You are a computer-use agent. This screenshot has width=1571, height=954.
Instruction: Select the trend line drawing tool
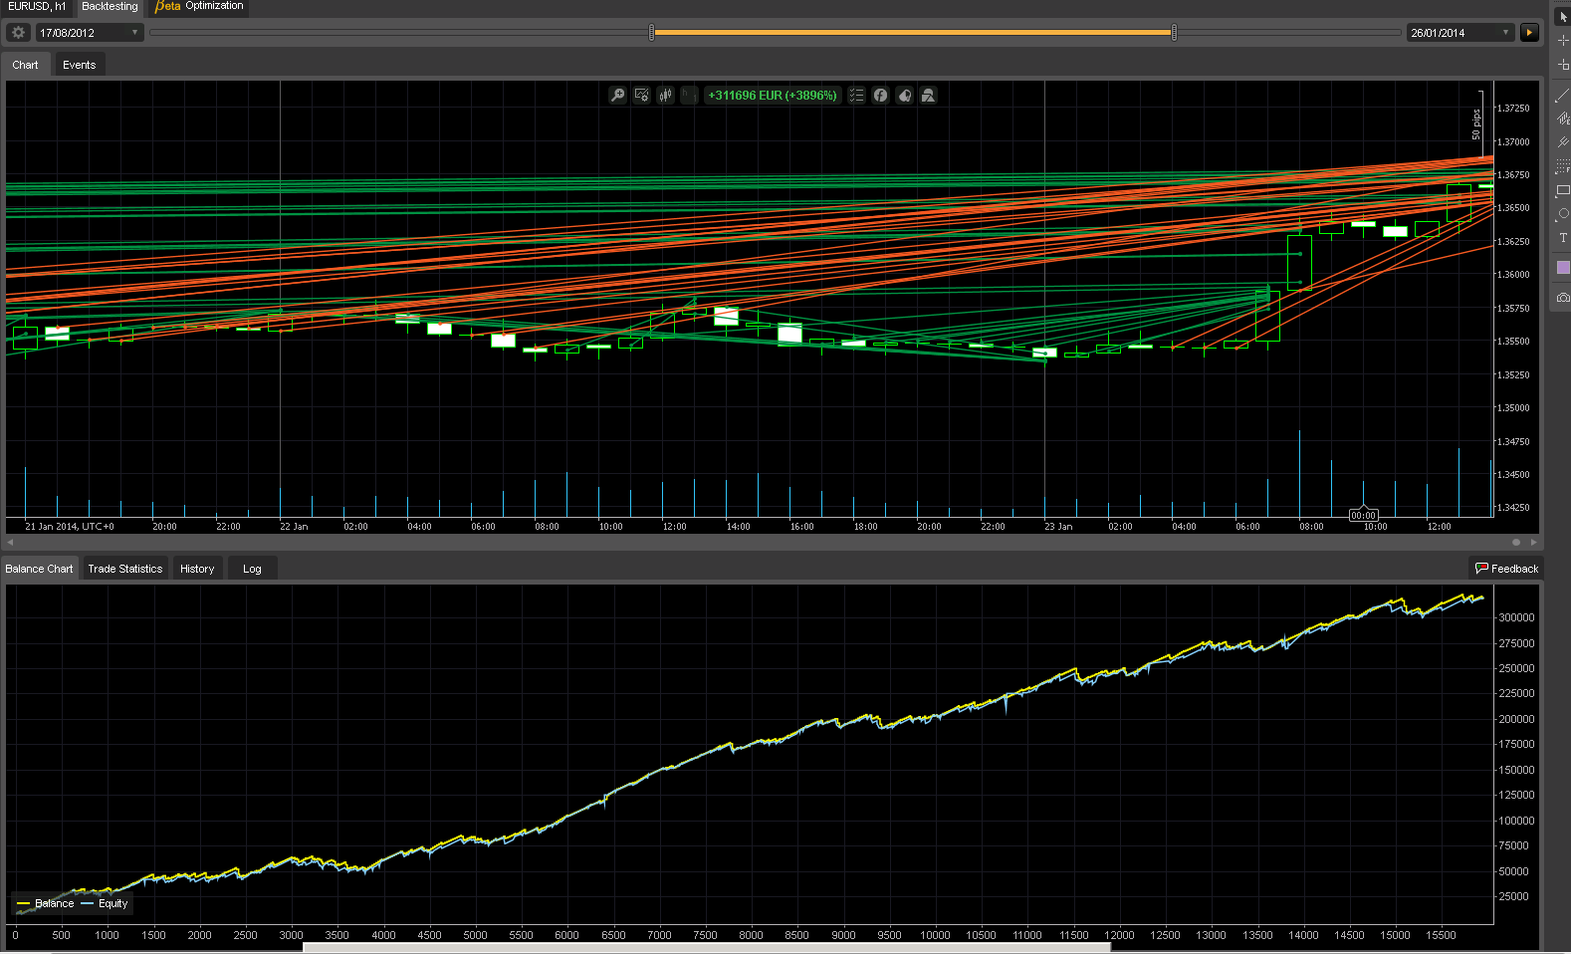click(1562, 97)
